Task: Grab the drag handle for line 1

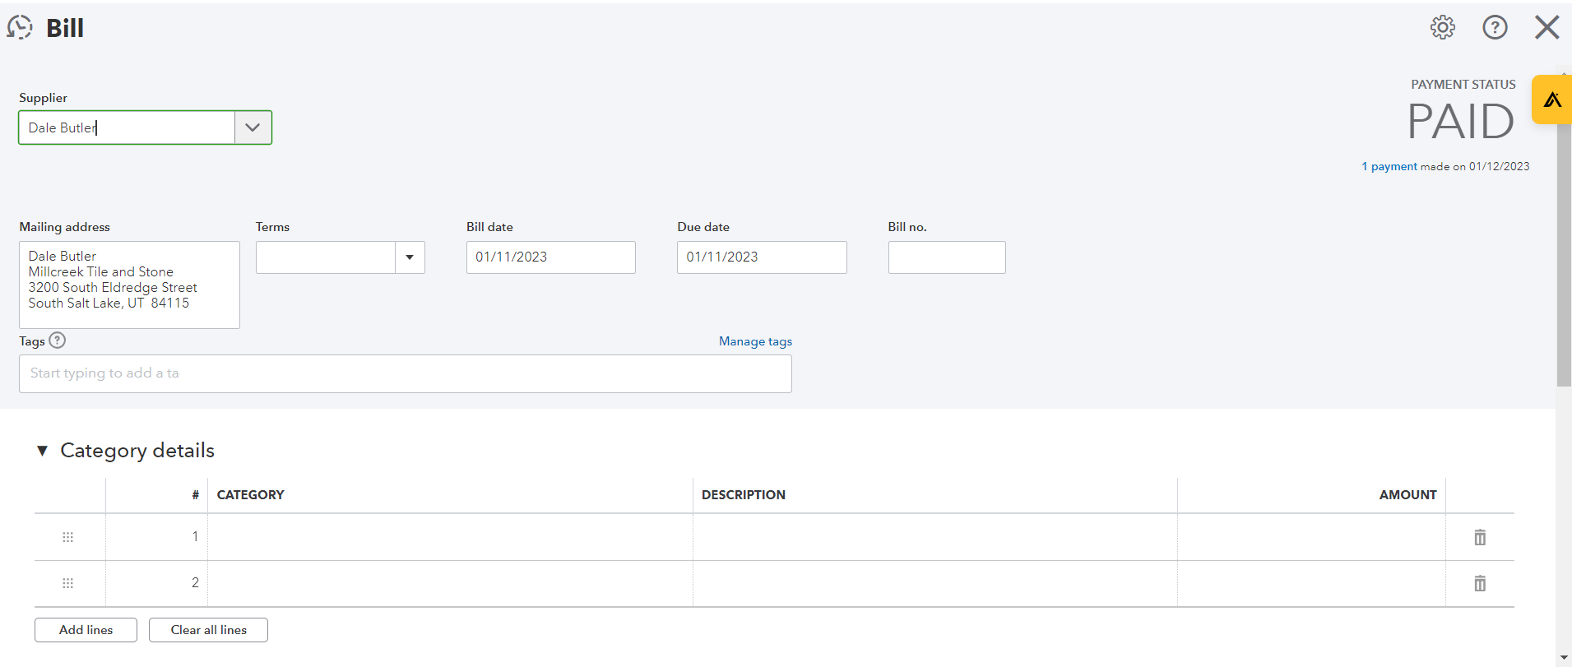Action: coord(68,537)
